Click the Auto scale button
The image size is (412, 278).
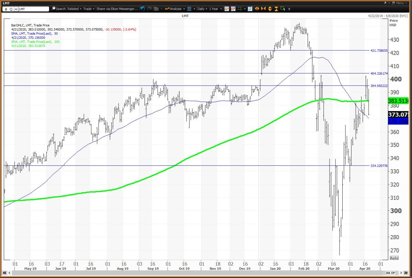394,258
